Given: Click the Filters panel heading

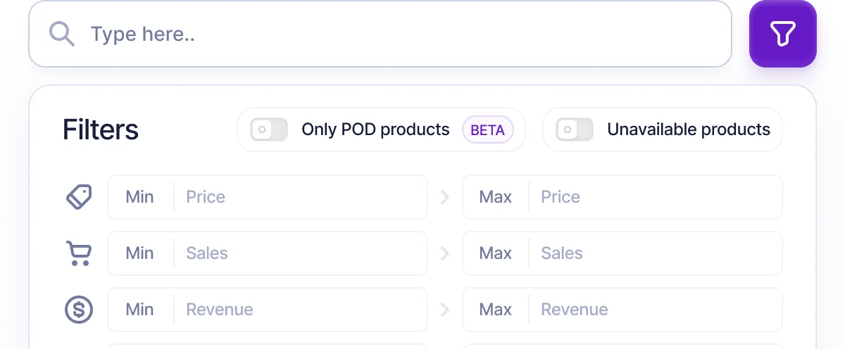Looking at the screenshot, I should [x=101, y=130].
